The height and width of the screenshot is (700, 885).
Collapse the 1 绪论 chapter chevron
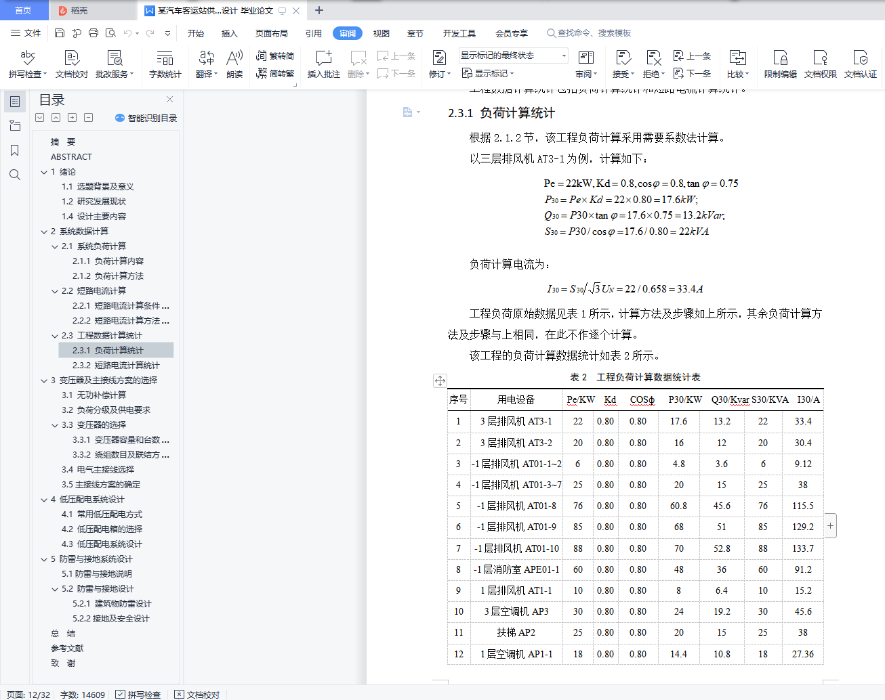pos(44,172)
